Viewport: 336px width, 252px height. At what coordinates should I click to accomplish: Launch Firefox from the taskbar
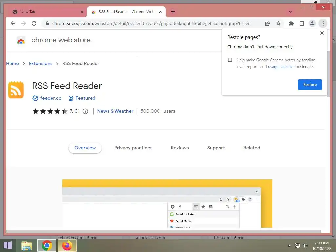pos(67,245)
